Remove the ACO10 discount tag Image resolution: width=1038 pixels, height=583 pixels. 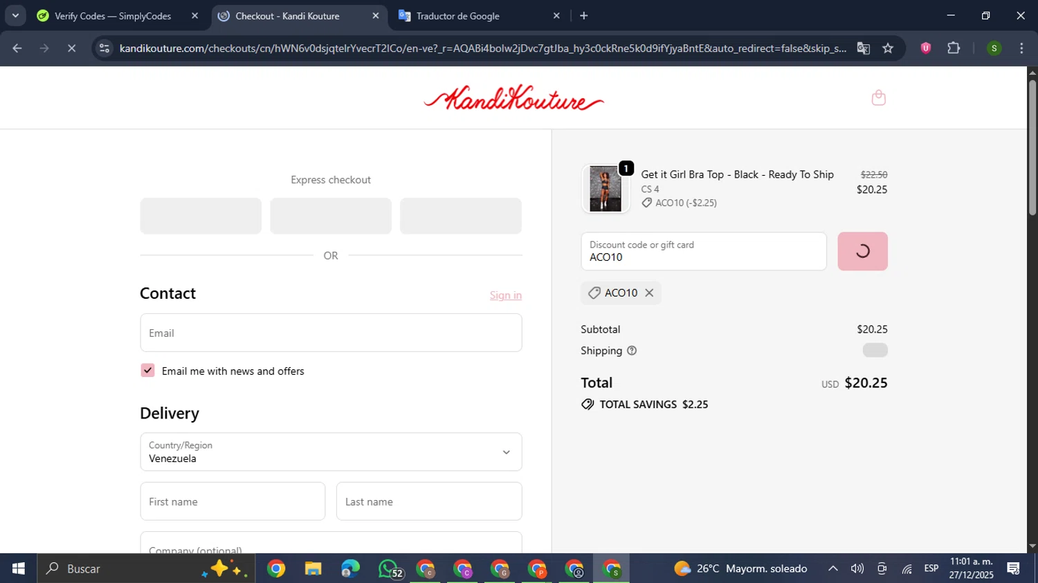(x=649, y=293)
